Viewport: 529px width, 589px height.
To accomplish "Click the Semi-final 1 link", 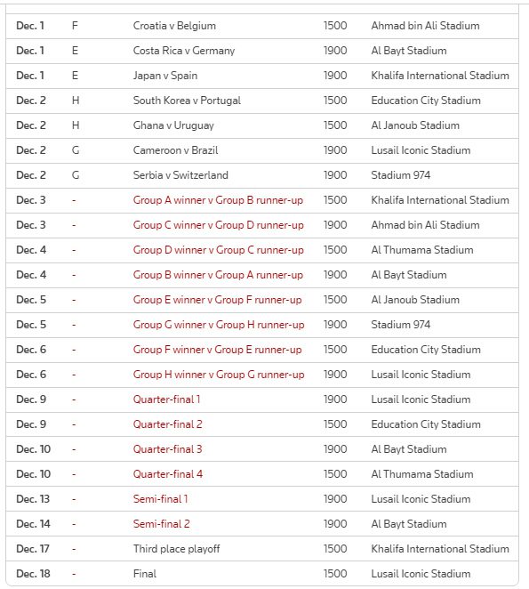I will point(160,499).
